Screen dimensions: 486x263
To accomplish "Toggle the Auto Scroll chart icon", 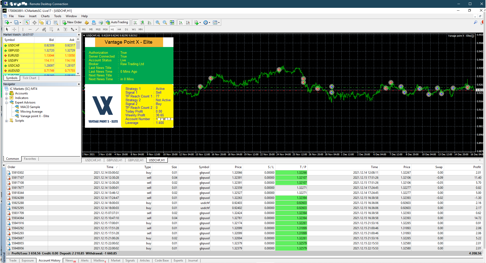I will point(181,22).
